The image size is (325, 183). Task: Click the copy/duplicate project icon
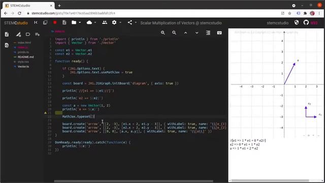click(x=45, y=22)
